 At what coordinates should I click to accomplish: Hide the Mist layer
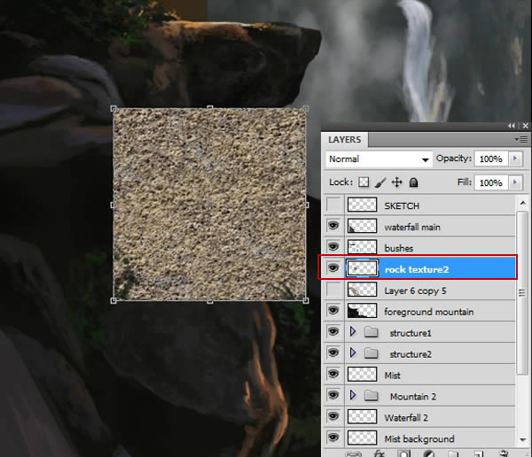click(333, 374)
